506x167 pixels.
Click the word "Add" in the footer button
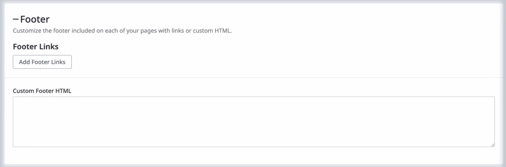24,62
